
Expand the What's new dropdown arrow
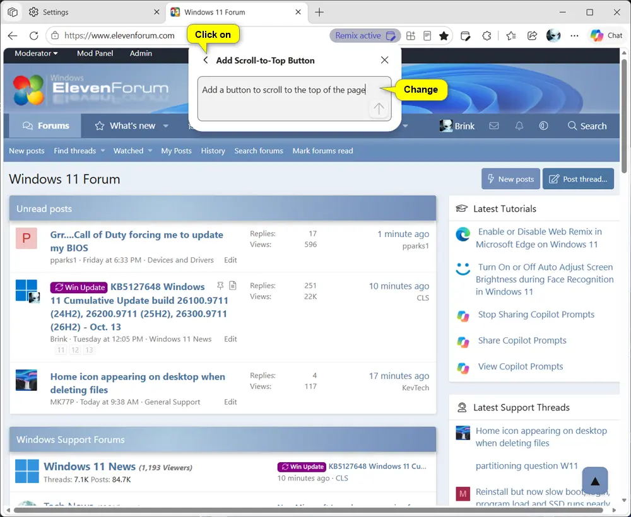click(x=166, y=126)
